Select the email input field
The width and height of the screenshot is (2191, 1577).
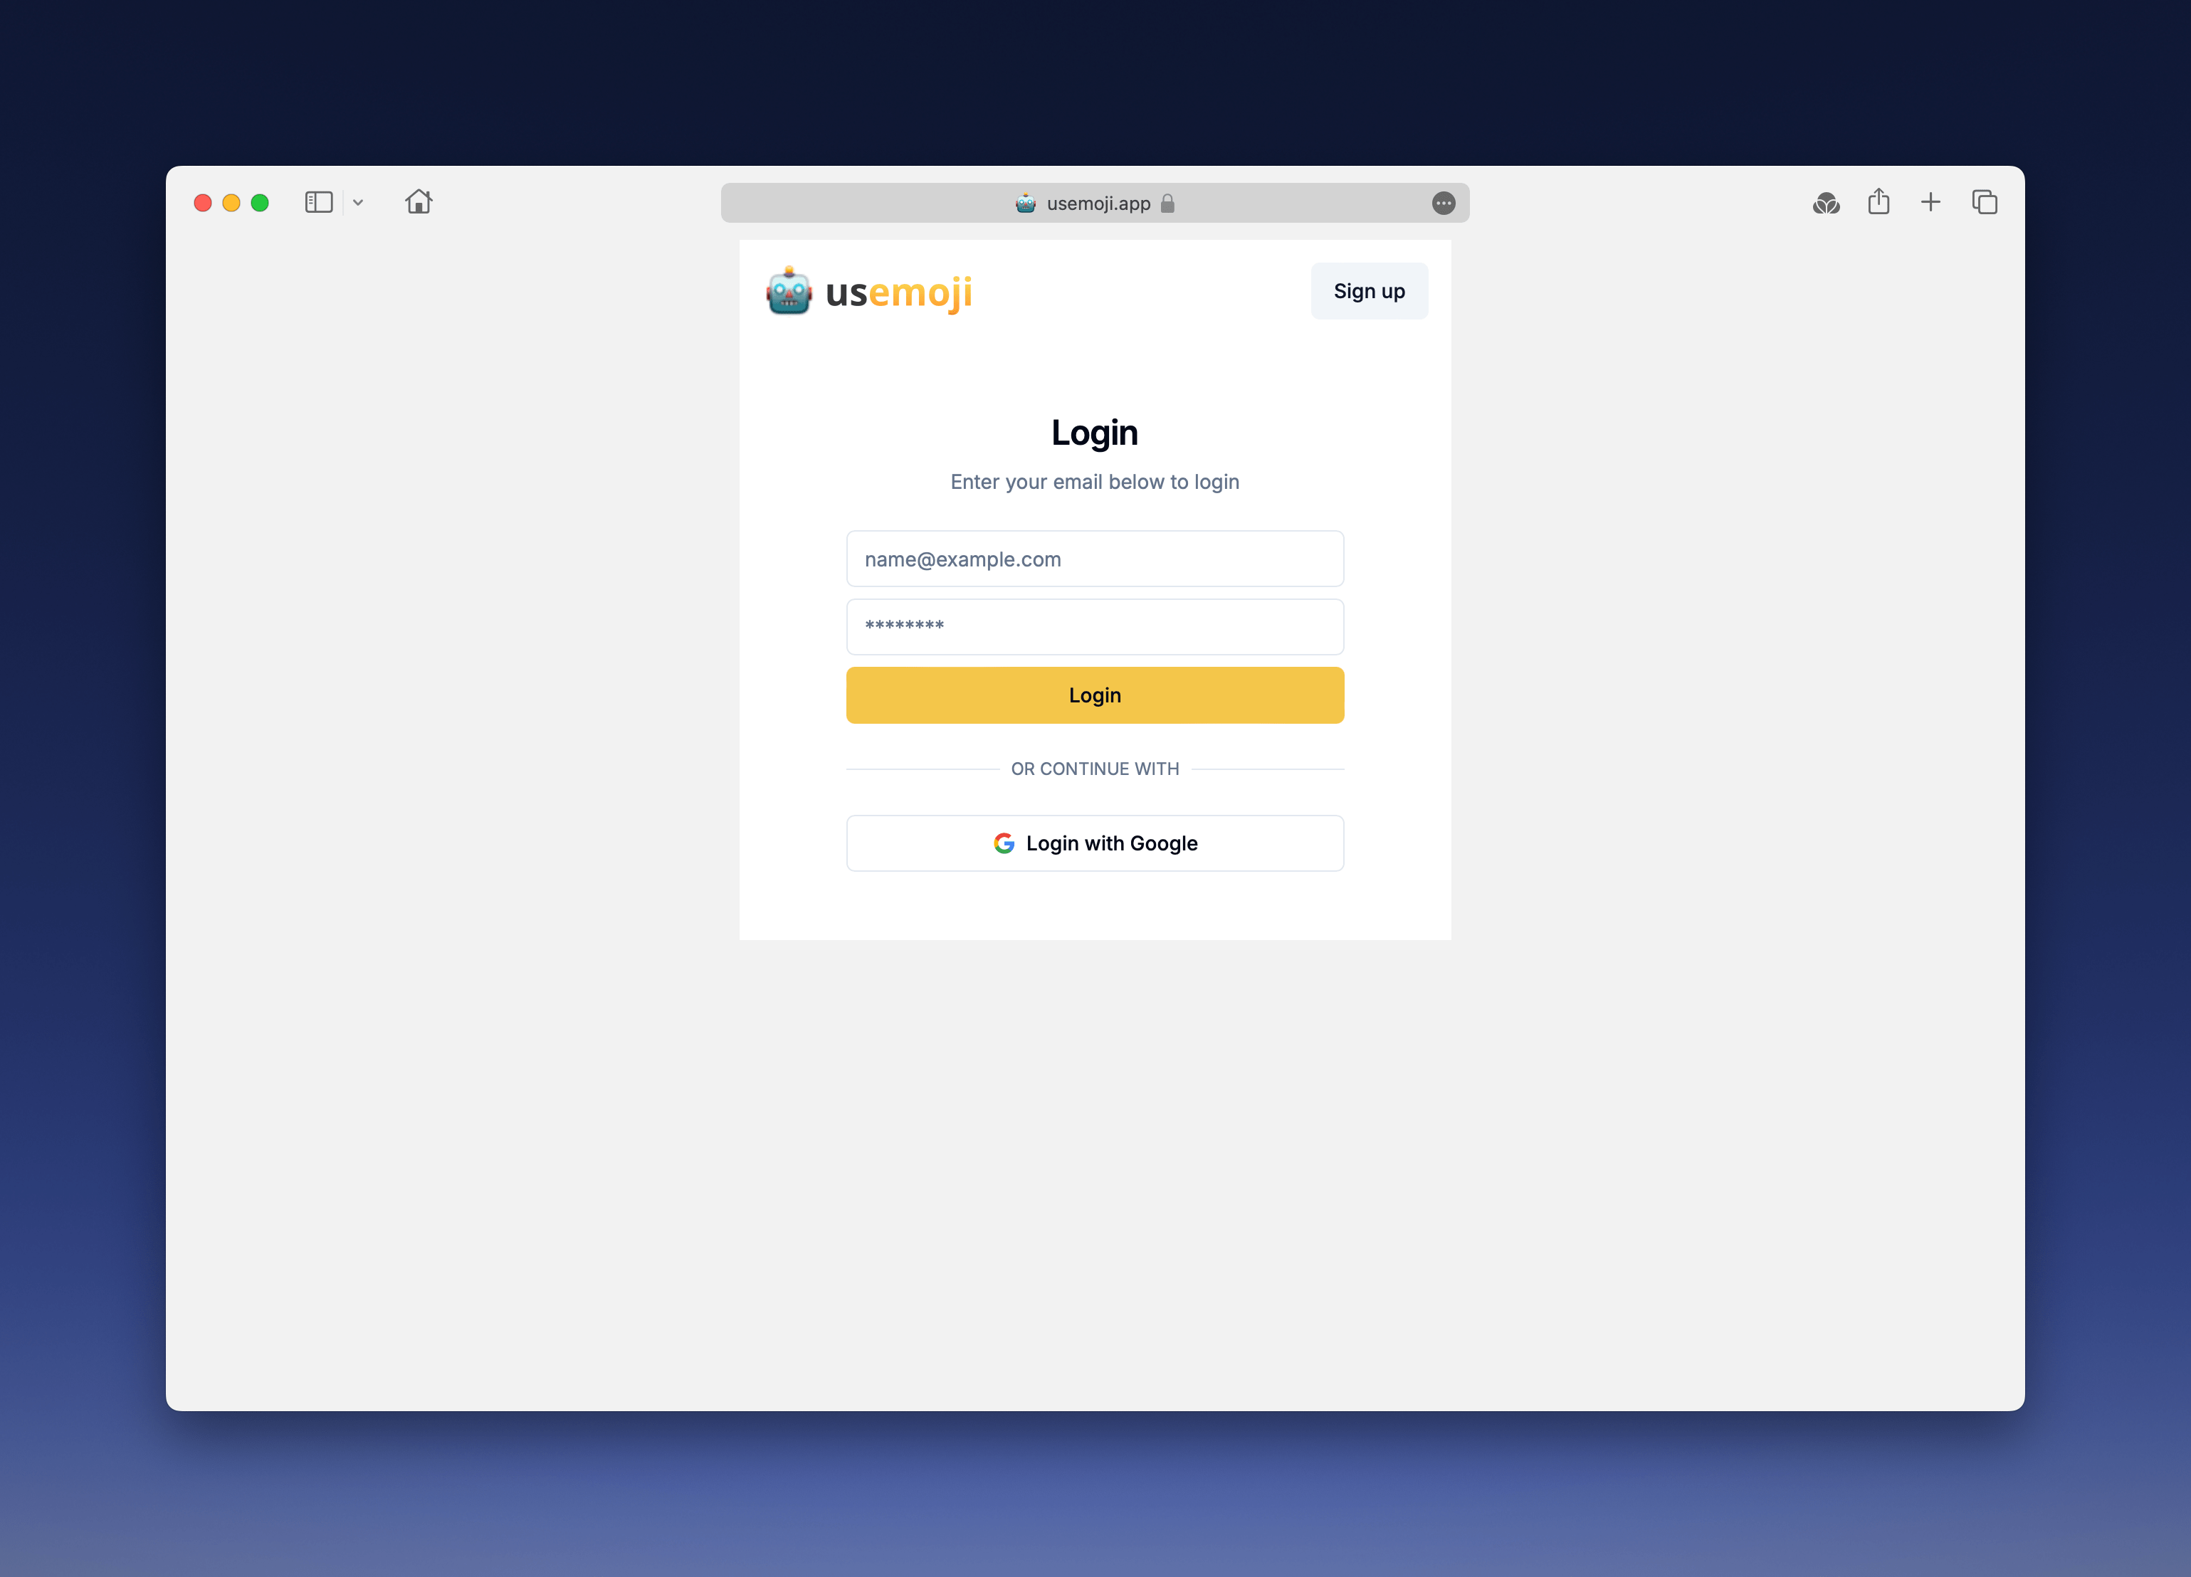[1095, 558]
